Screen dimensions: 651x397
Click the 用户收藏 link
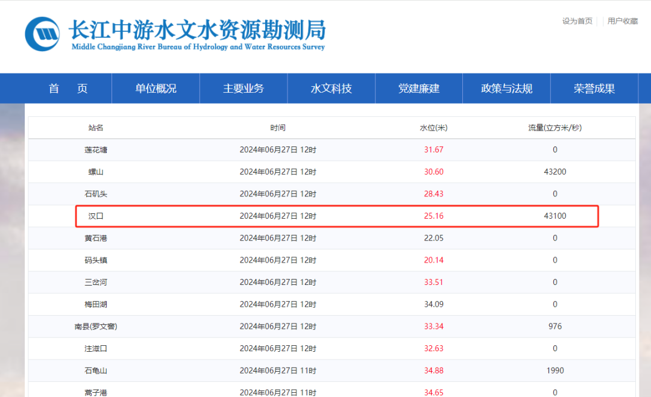click(x=622, y=21)
